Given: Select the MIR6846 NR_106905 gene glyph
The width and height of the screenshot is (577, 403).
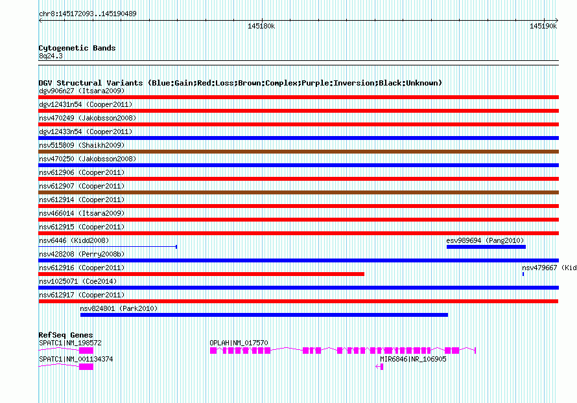Looking at the screenshot, I should (x=379, y=367).
